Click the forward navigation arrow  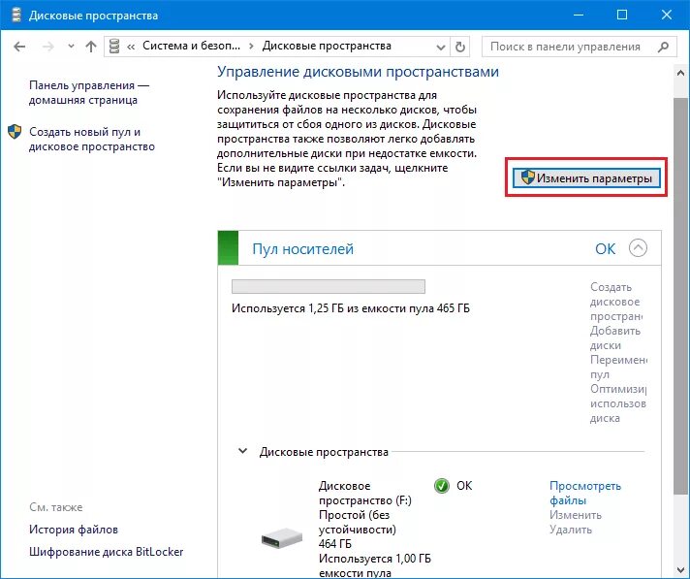(x=47, y=47)
